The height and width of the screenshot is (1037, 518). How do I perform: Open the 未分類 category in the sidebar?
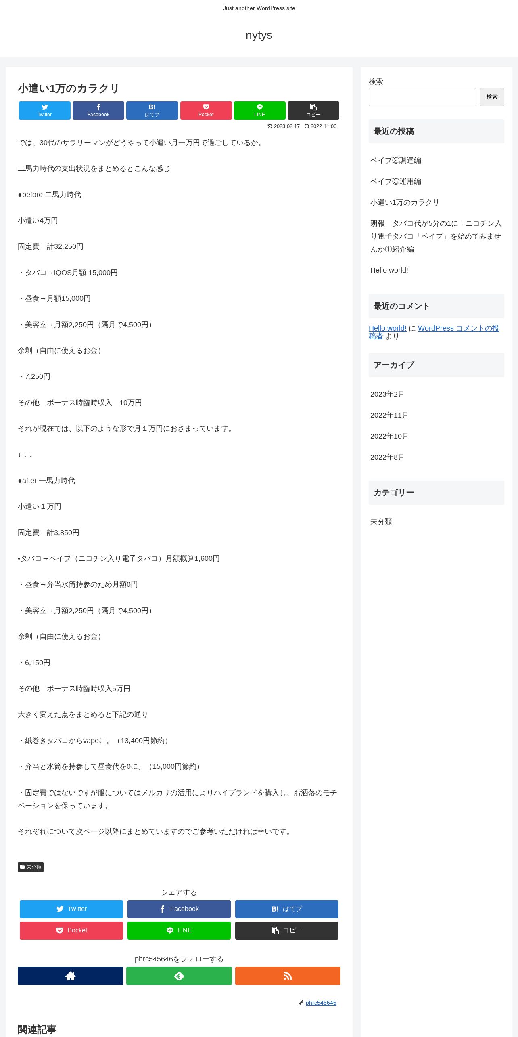coord(381,522)
